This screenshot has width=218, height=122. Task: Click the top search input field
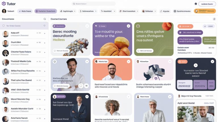pyautogui.click(x=93, y=4)
